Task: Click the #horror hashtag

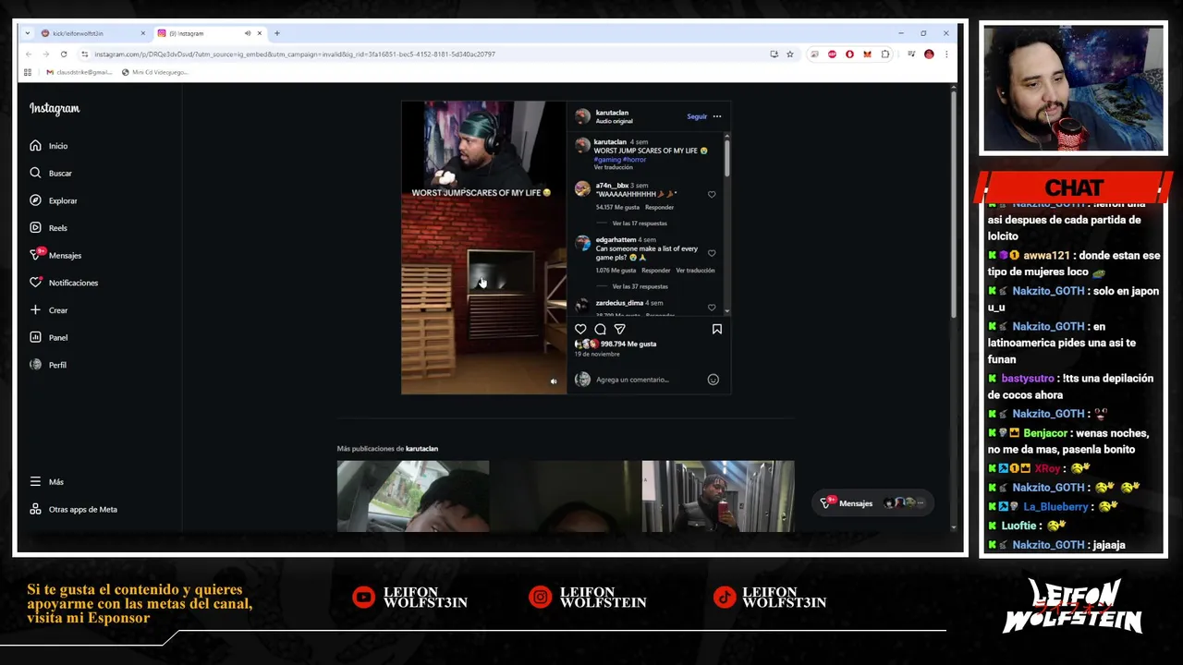Action: 634,160
